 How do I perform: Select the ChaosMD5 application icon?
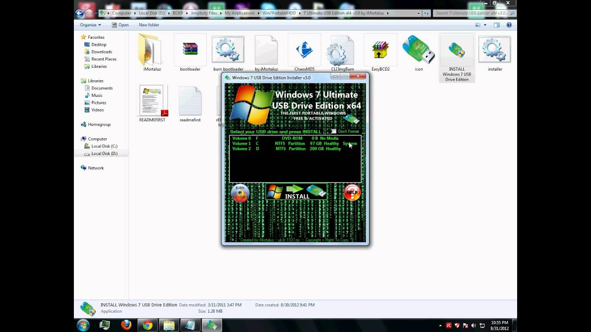click(x=304, y=52)
